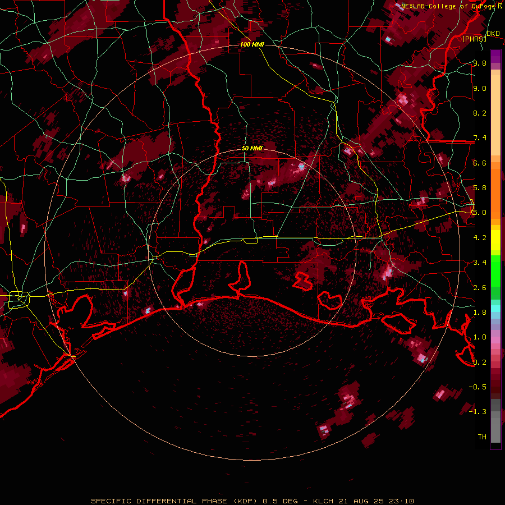Pick the yellow band of the color bar
Image resolution: width=505 pixels, height=505 pixels.
[x=495, y=240]
